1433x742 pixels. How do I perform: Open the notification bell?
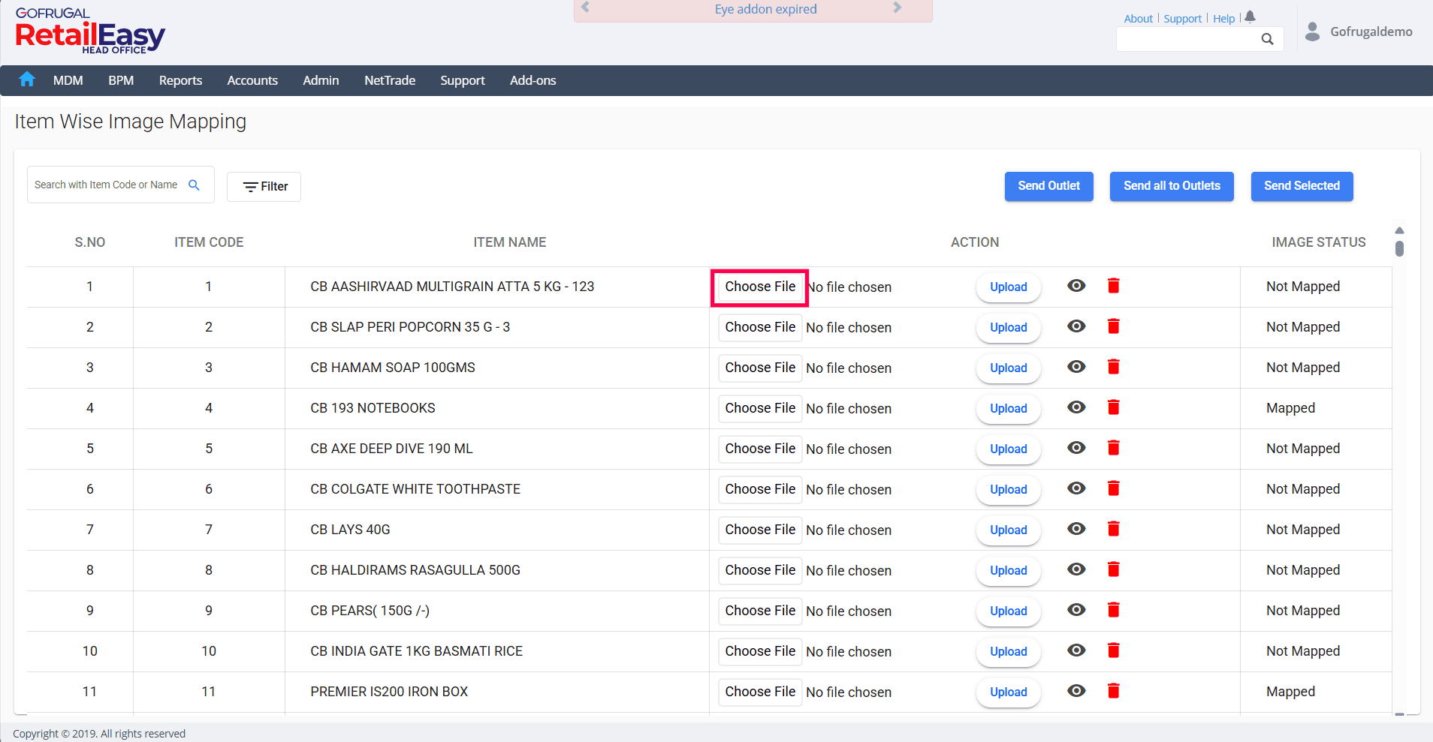tap(1250, 17)
